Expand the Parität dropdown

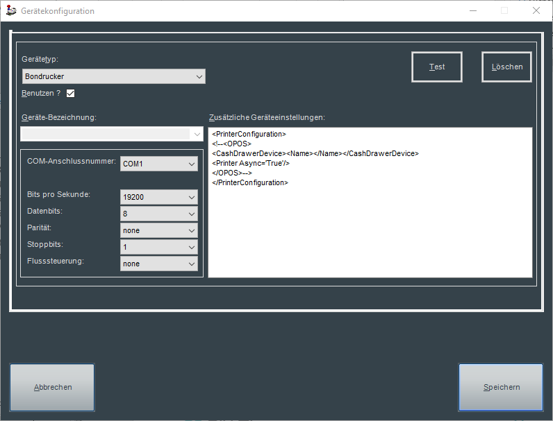click(159, 230)
